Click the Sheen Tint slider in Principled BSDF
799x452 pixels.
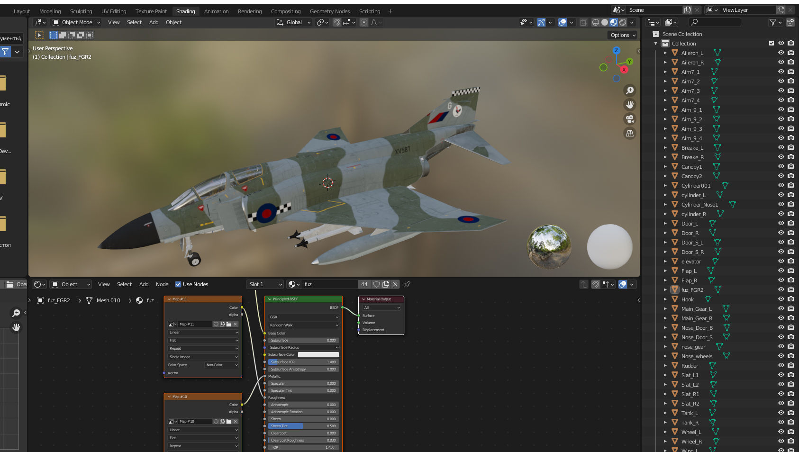click(x=303, y=426)
